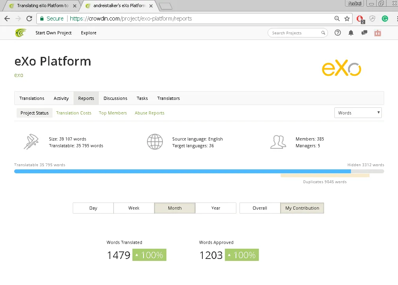Viewport: 398px width, 285px height.
Task: Click the 1479 words translated value
Action: [119, 255]
